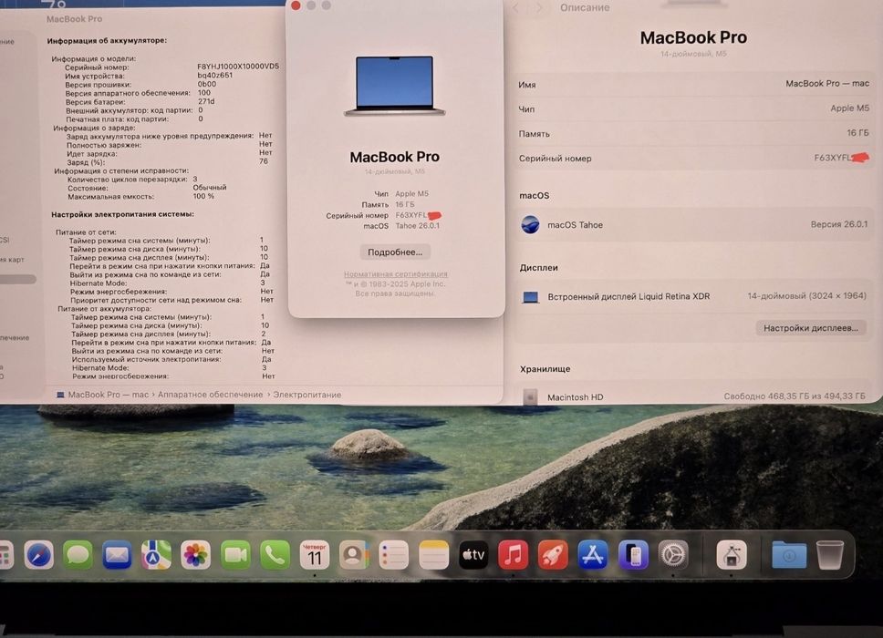Click Apple M5 value in Settings Чип row
Screen dimensions: 883x638
coord(849,108)
